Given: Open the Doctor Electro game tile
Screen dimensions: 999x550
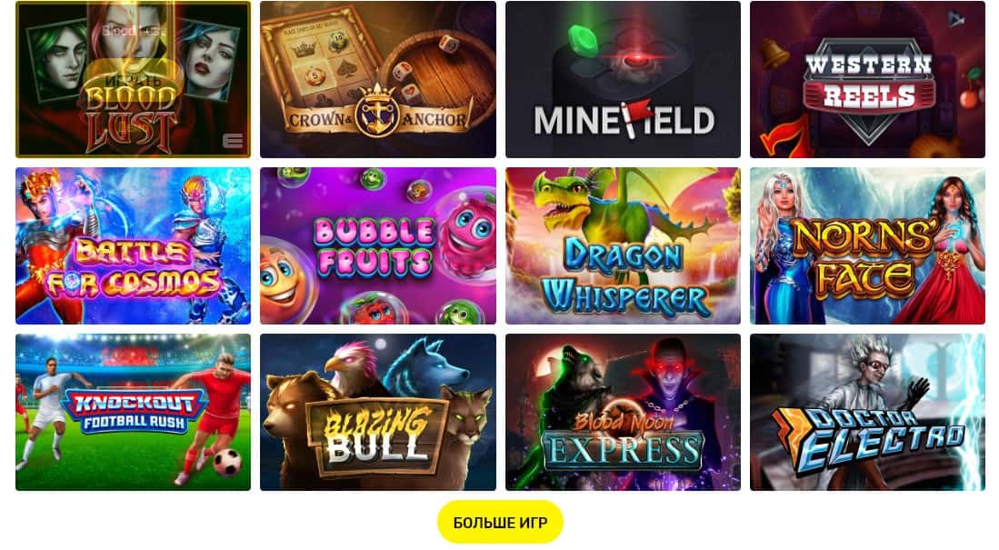Looking at the screenshot, I should (x=867, y=413).
